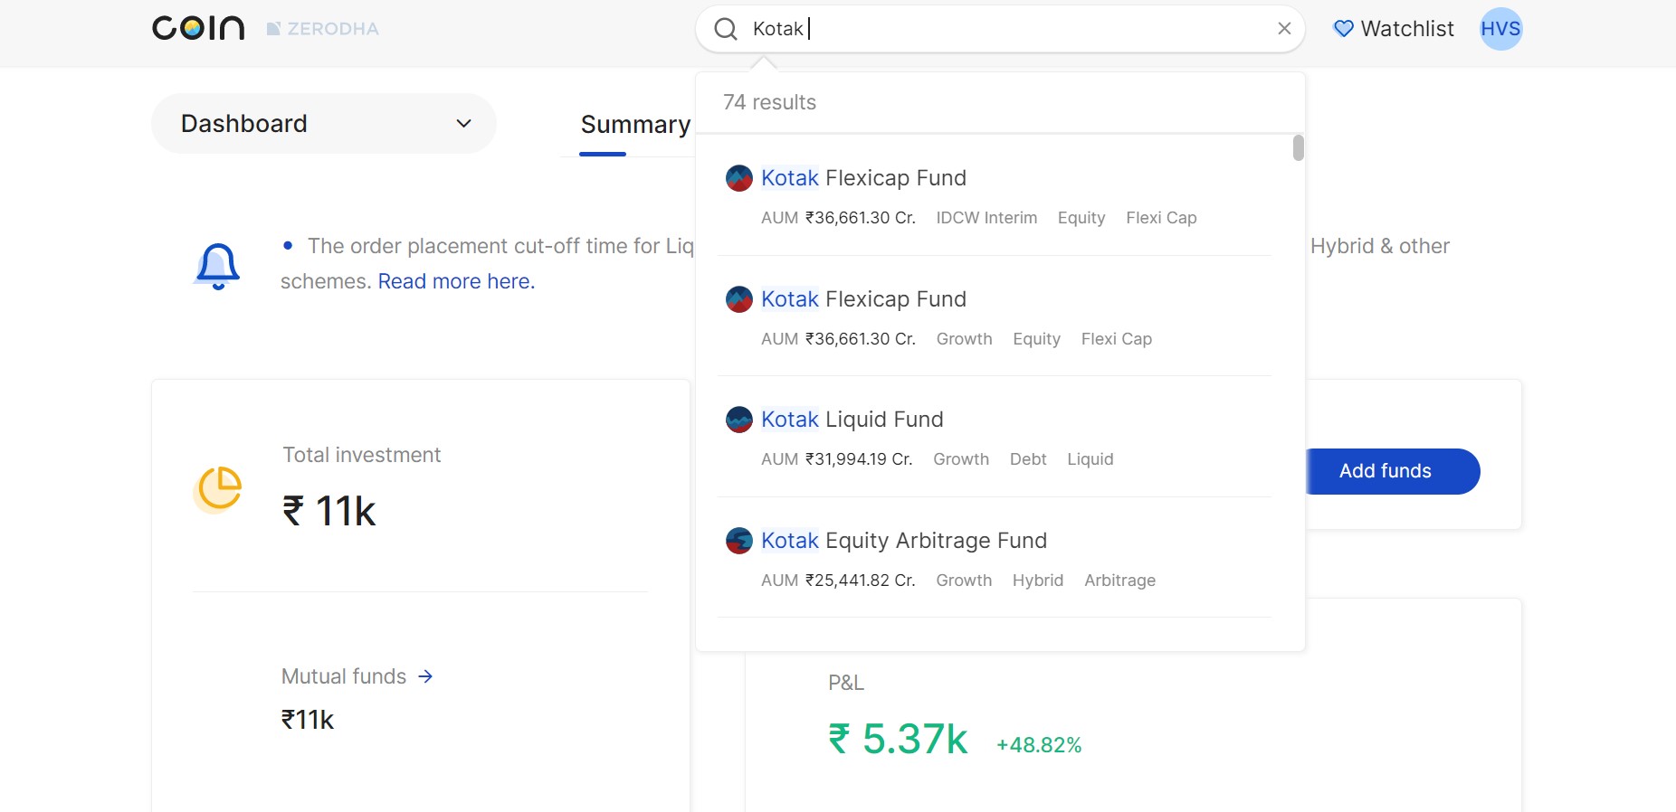Click the search results scrollbar thumb
The height and width of the screenshot is (812, 1676).
click(x=1298, y=148)
